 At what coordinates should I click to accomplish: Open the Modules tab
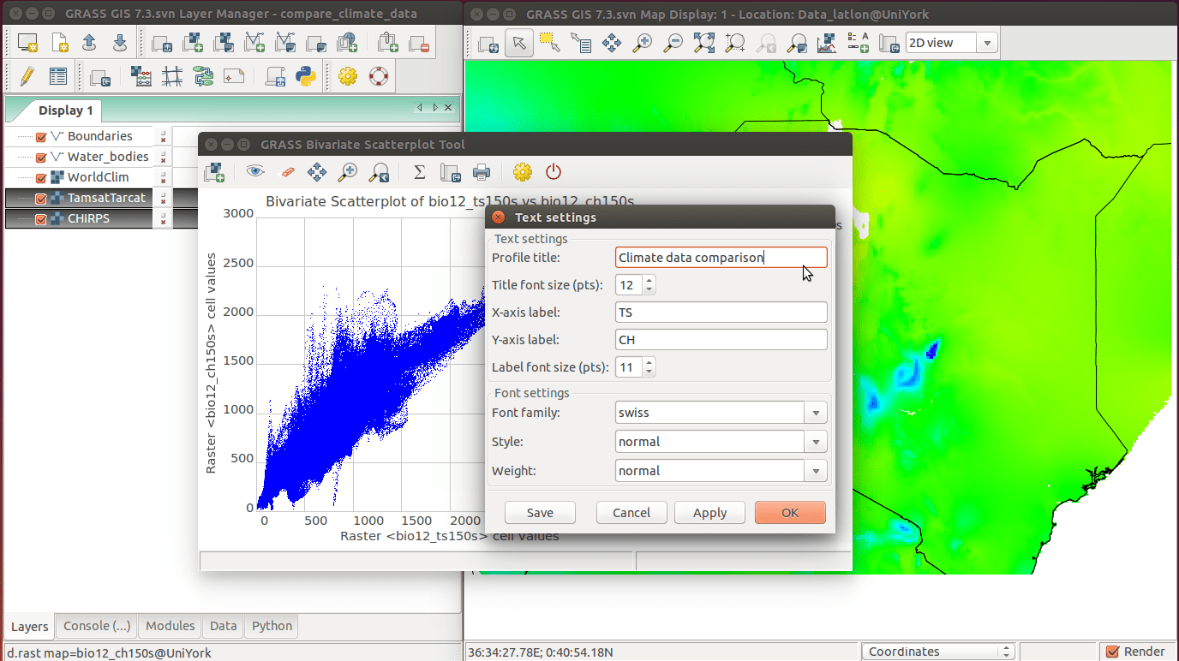(169, 626)
